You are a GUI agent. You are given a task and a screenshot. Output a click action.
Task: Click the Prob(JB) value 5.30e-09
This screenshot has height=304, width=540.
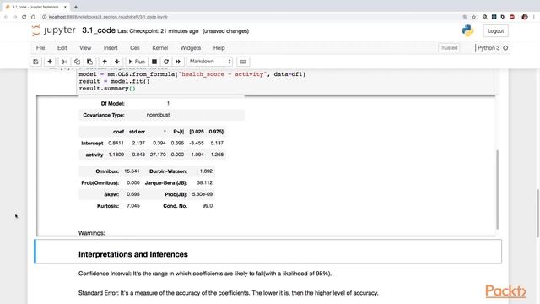coord(202,194)
